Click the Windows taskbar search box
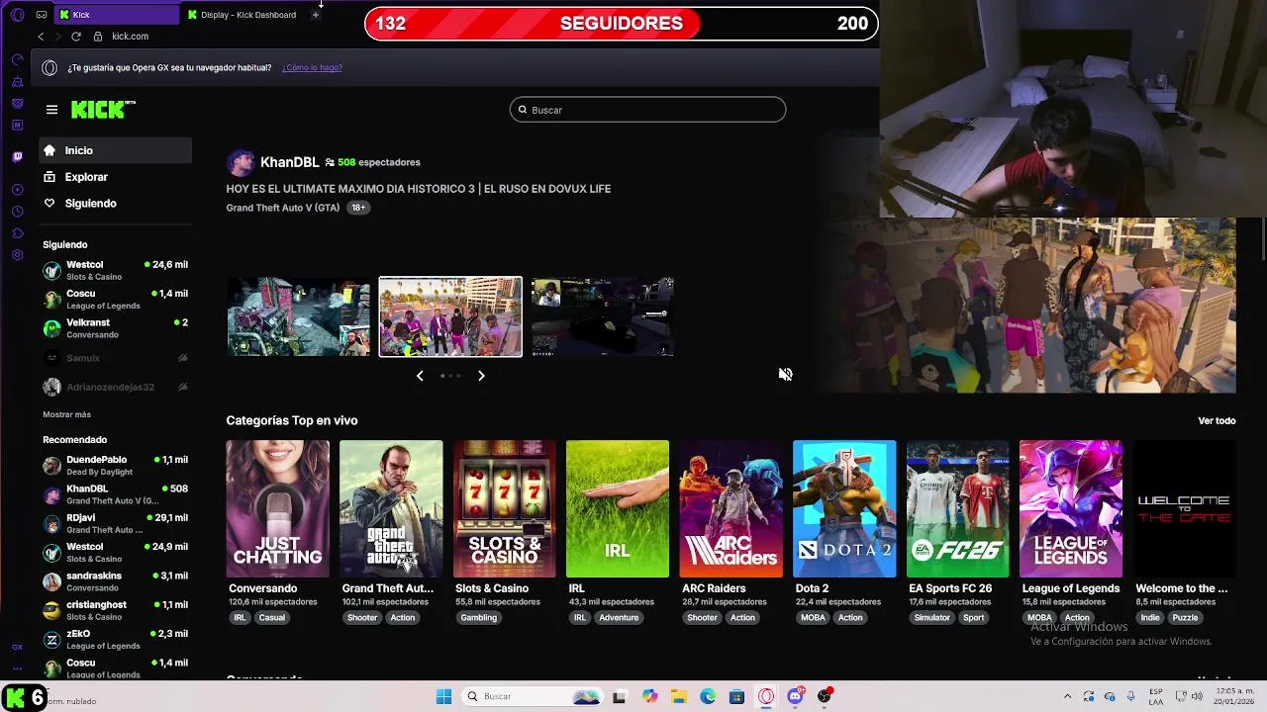Screen dimensions: 1267x712 click(x=533, y=696)
